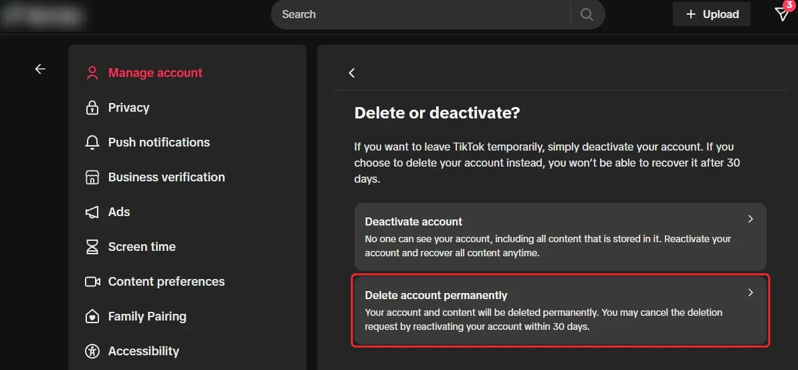The width and height of the screenshot is (798, 370).
Task: Open the Screen time section
Action: pos(142,247)
